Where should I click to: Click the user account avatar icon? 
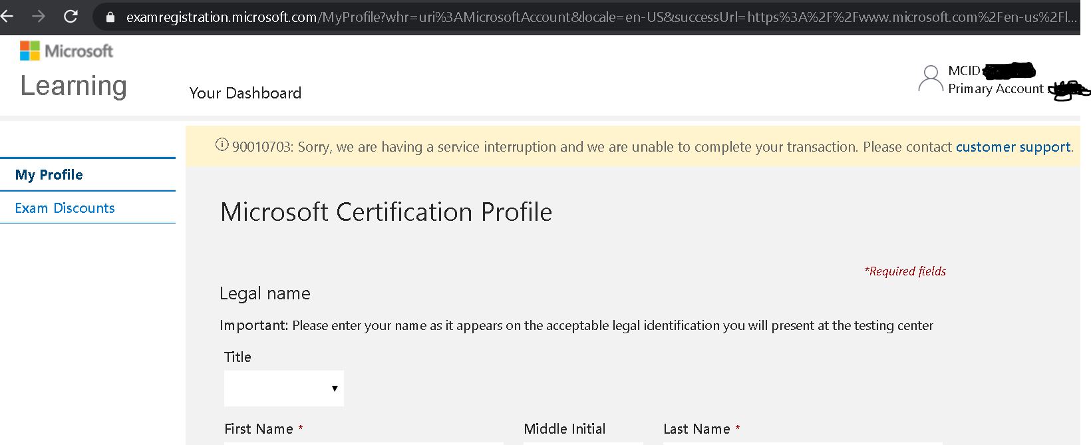click(930, 79)
